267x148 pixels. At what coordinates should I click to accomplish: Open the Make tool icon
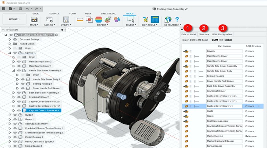pyautogui.click(x=34, y=20)
